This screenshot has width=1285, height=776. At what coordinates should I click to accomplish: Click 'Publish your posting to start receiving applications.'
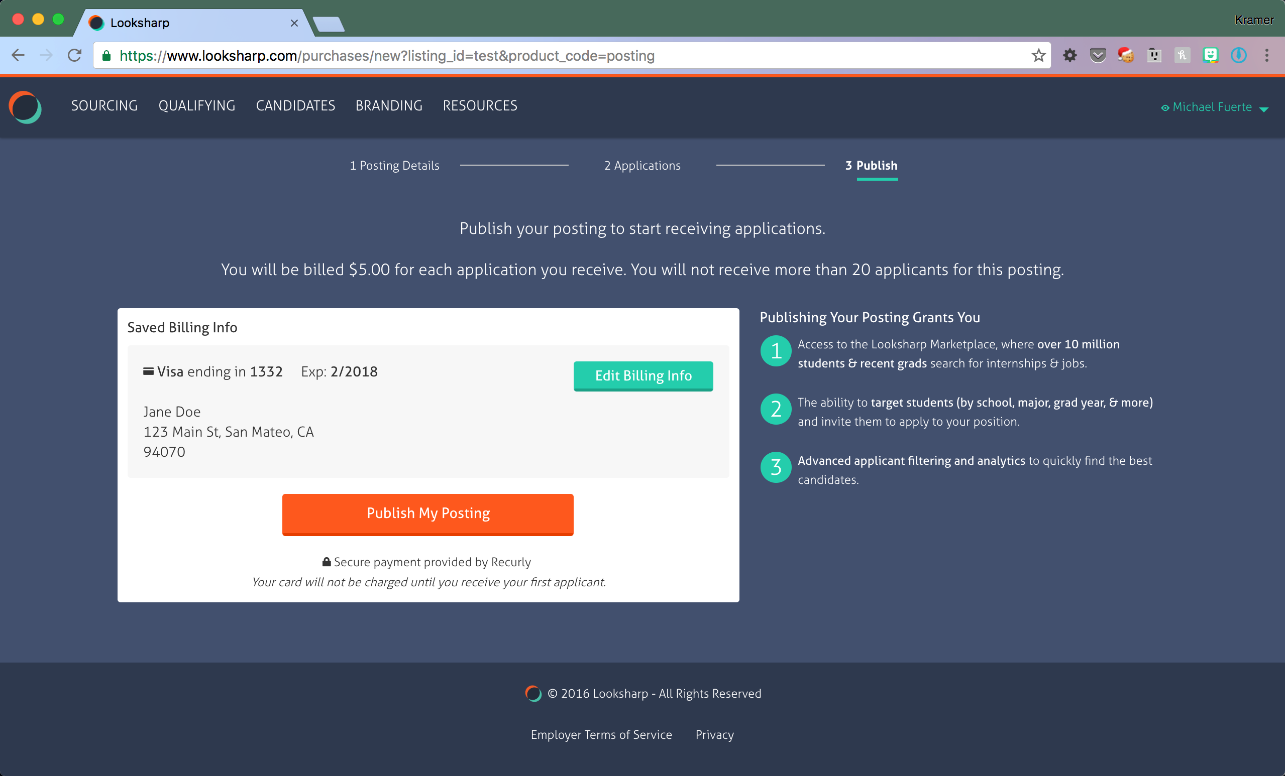pyautogui.click(x=642, y=228)
